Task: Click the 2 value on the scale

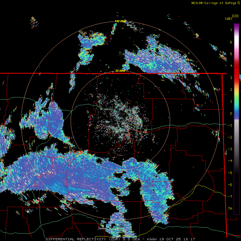Action: 231,90
